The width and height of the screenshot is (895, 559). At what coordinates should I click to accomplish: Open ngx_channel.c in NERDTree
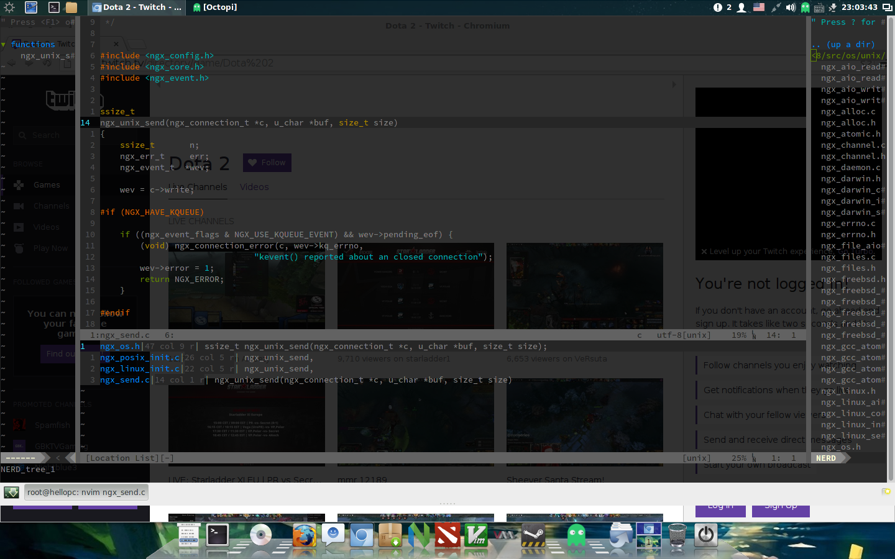tap(853, 145)
